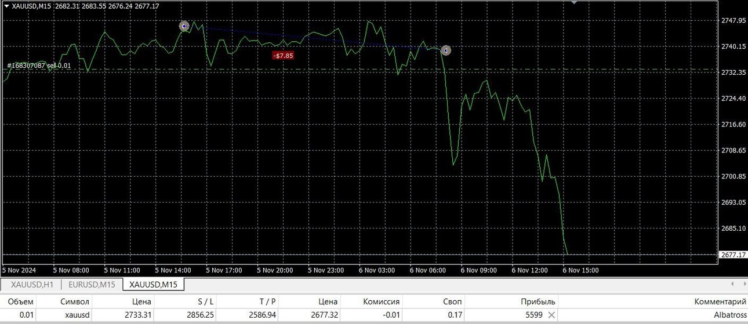Click the profit value 5599

point(533,315)
